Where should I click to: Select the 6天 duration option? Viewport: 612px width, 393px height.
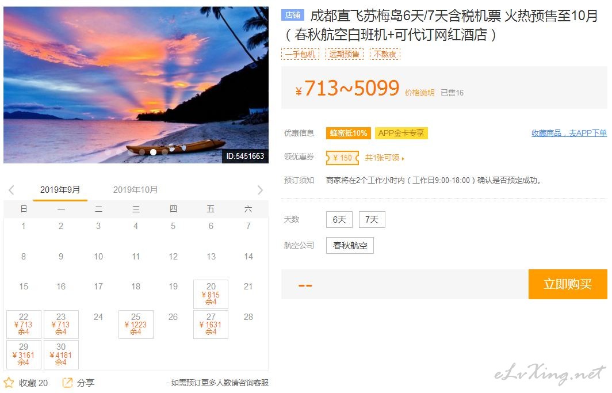tap(339, 219)
